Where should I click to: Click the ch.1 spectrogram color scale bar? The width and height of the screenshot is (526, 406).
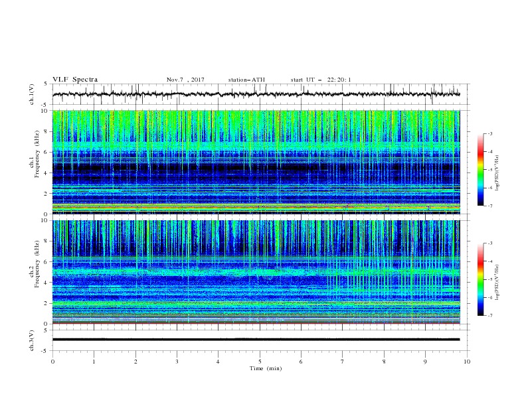tap(480, 170)
